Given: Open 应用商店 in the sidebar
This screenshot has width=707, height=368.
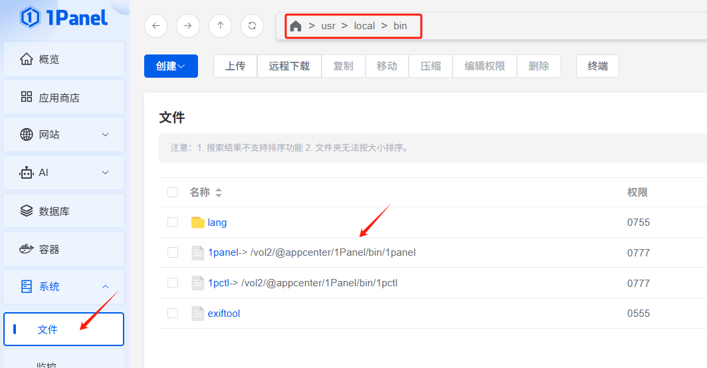Looking at the screenshot, I should click(64, 97).
